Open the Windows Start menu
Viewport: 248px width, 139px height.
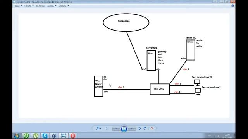pyautogui.click(x=17, y=136)
